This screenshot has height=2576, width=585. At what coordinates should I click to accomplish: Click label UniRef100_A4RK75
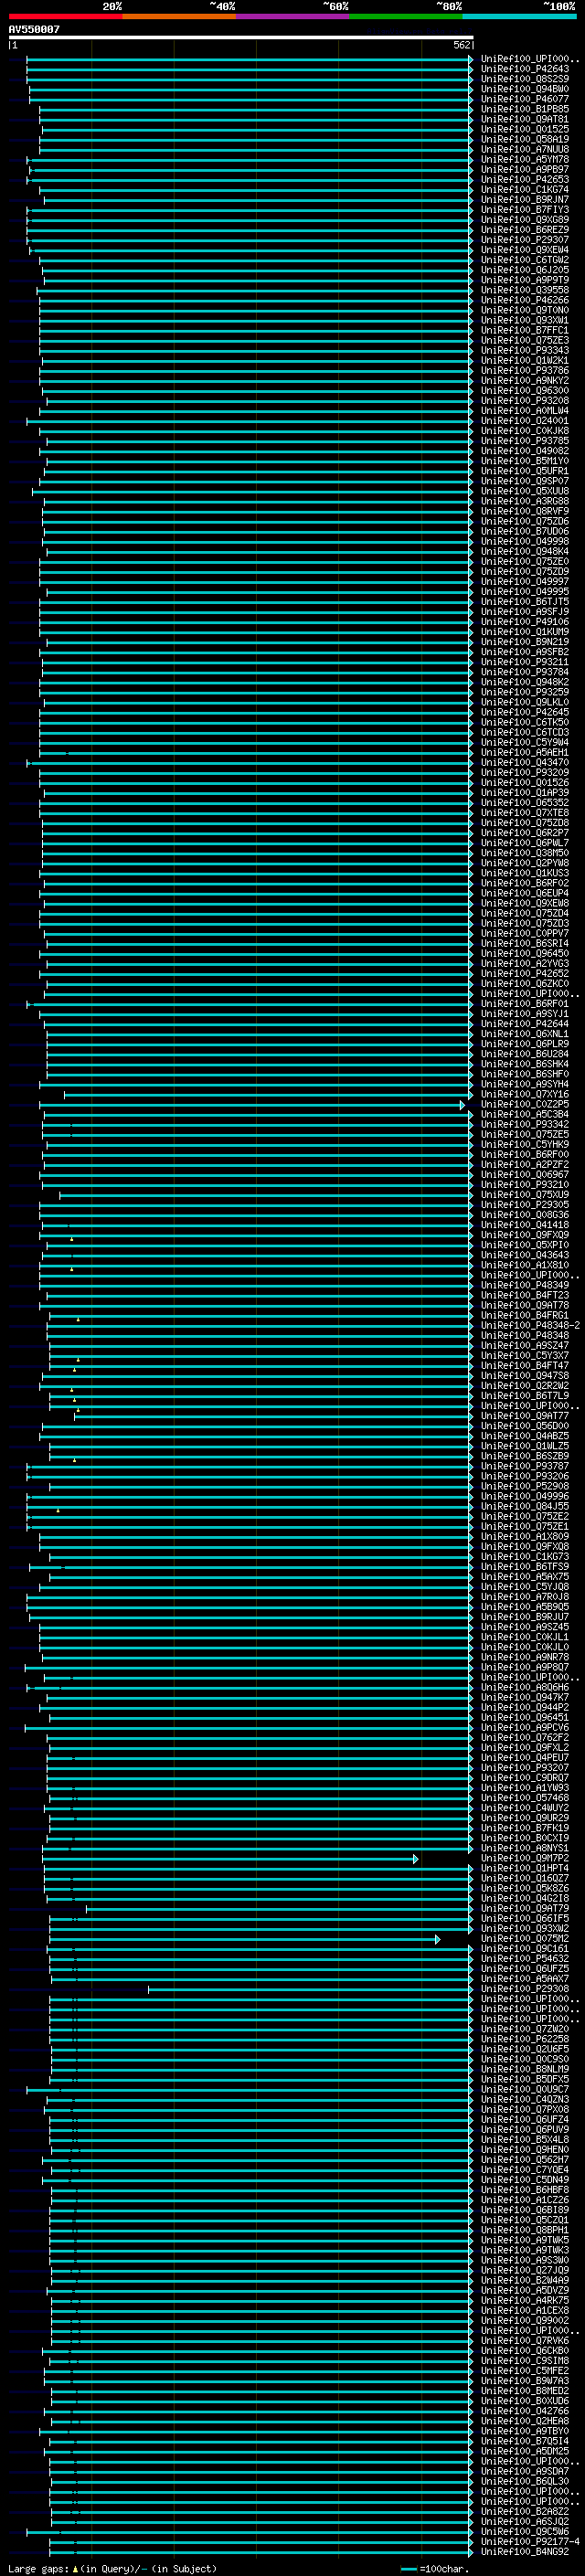[524, 2300]
